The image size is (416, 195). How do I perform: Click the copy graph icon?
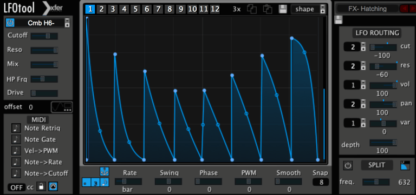(251, 9)
